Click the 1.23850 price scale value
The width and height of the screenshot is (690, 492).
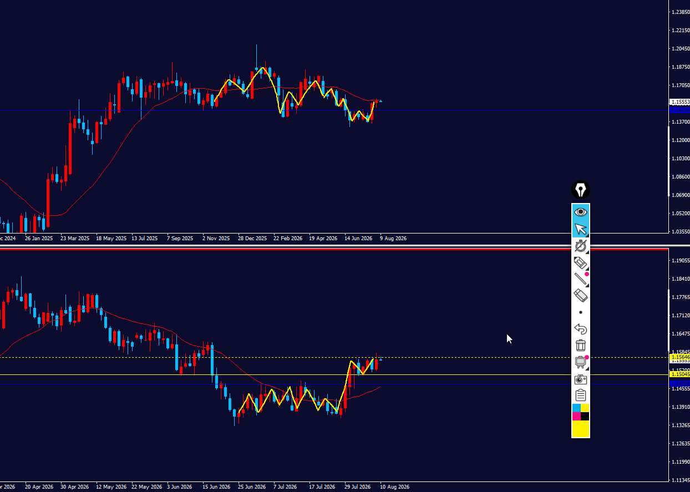pos(680,12)
